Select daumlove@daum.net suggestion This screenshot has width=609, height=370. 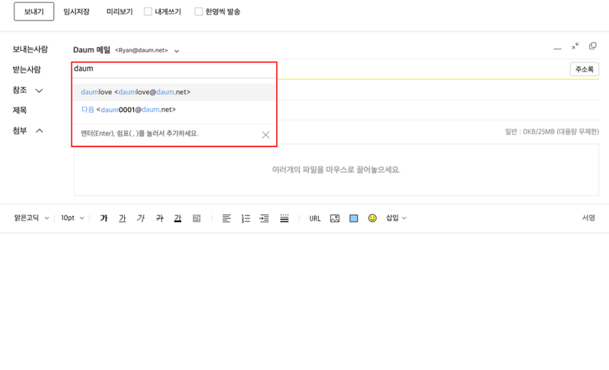(x=174, y=92)
